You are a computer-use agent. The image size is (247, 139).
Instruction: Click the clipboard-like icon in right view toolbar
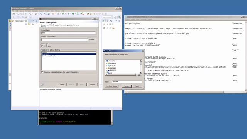[104, 28]
